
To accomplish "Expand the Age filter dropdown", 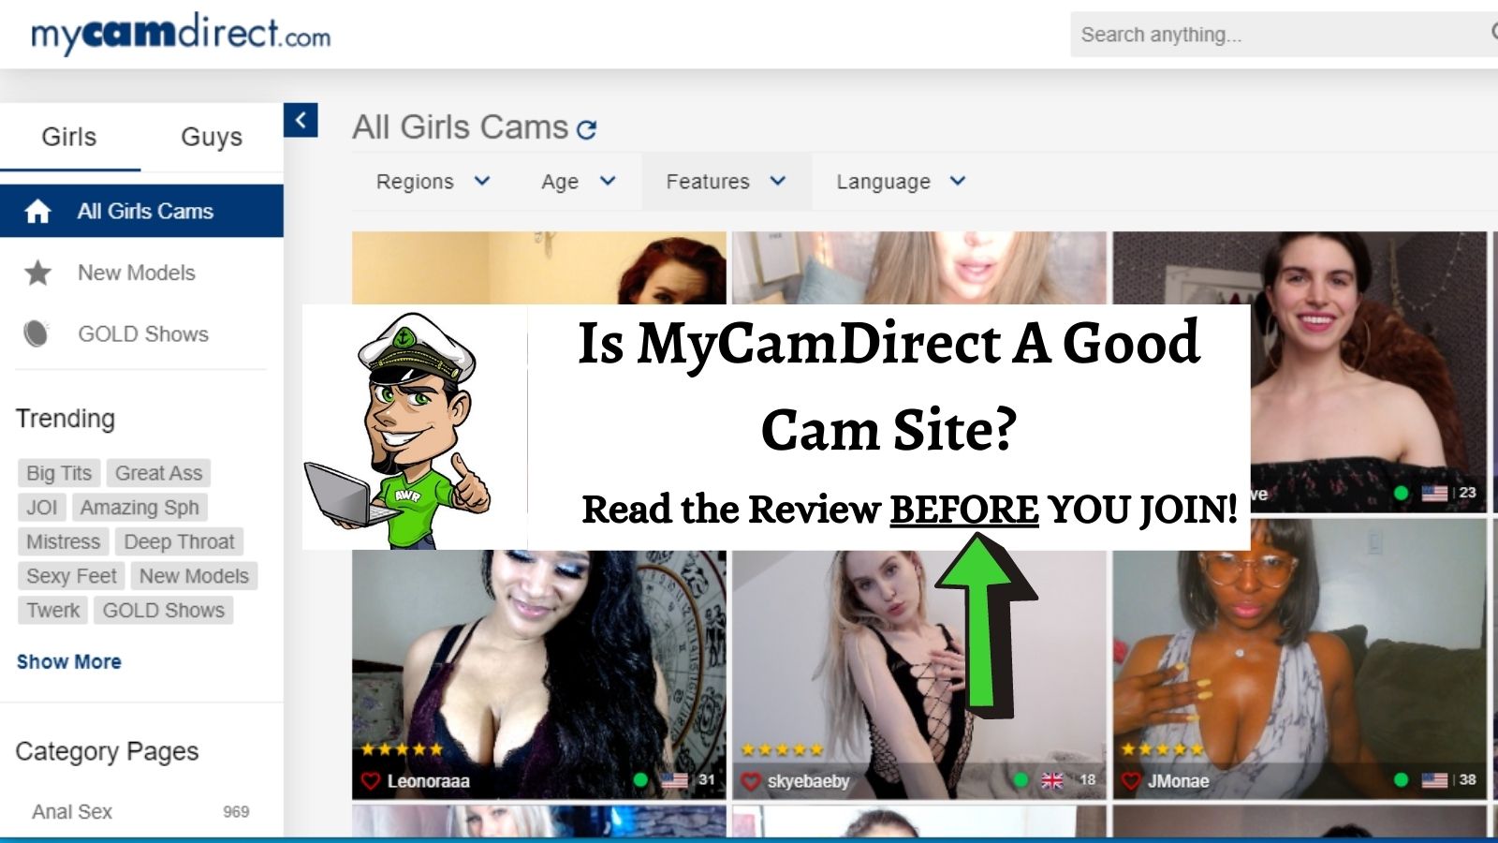I will coord(578,182).
